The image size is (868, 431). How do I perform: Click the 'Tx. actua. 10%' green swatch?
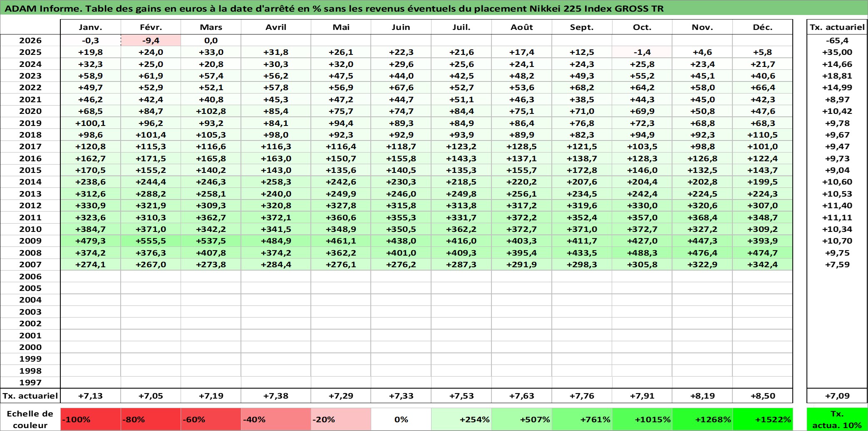[837, 419]
